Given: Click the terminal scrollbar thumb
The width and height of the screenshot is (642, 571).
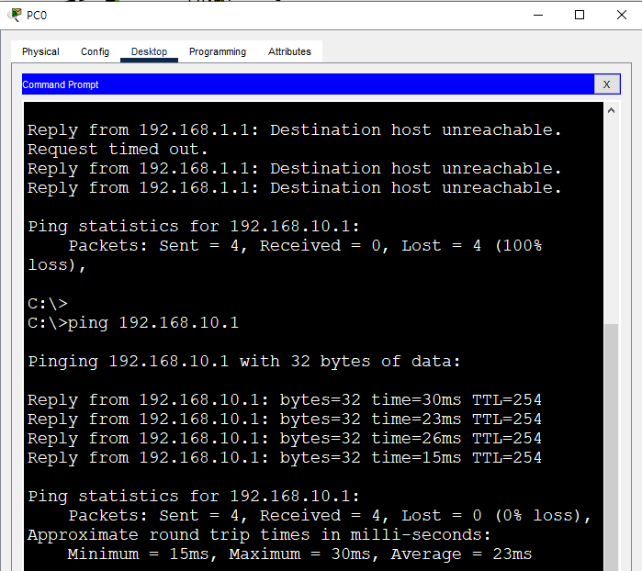Looking at the screenshot, I should point(612,446).
